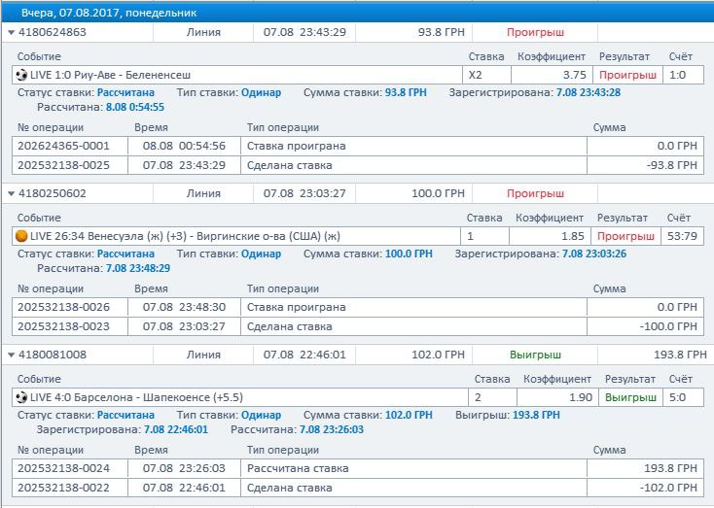Click the 193.8 ГРН winnings in header row

point(673,355)
